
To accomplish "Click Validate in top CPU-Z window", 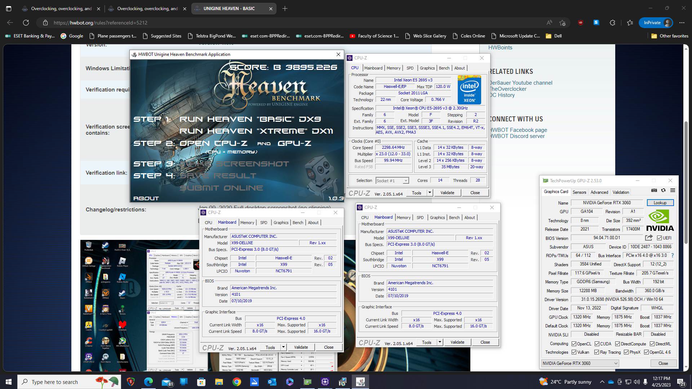I will click(447, 193).
